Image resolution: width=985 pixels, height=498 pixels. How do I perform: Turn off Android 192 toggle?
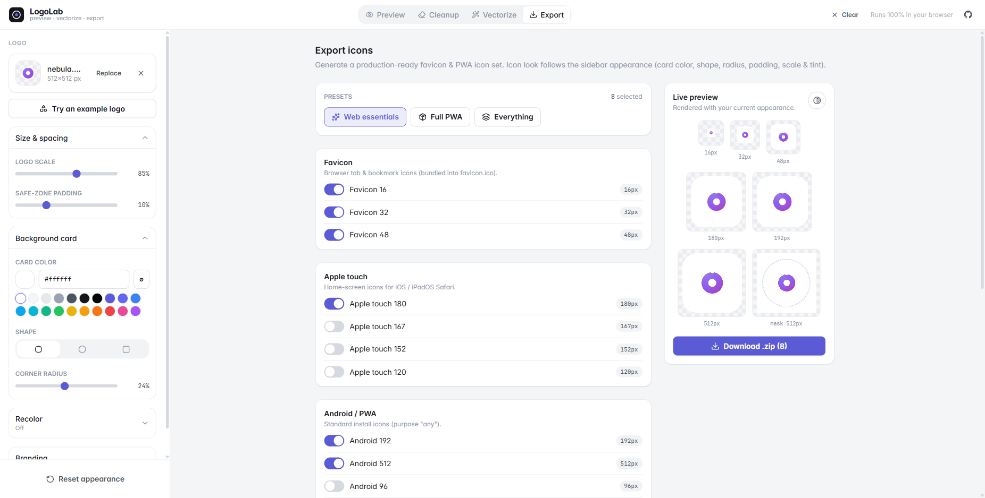334,441
